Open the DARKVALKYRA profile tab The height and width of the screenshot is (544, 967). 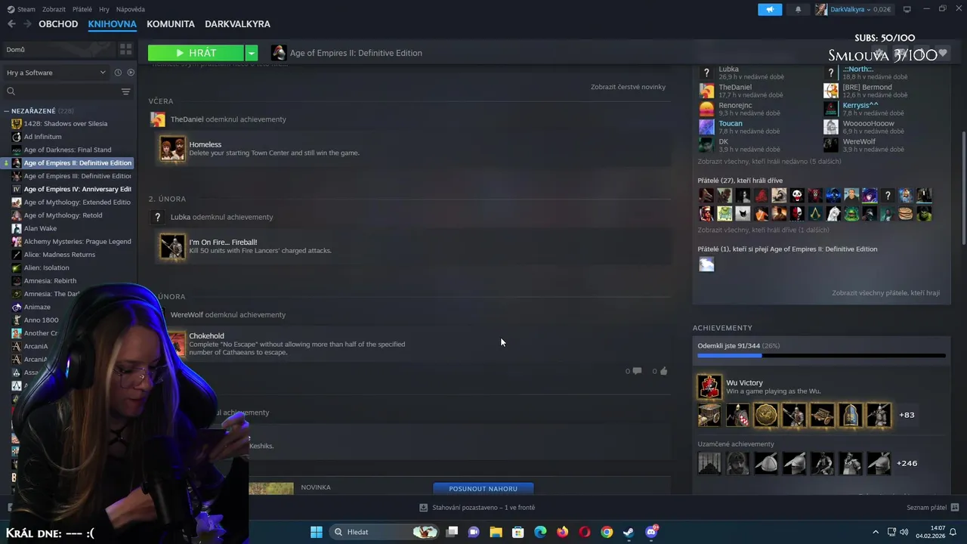pos(237,24)
